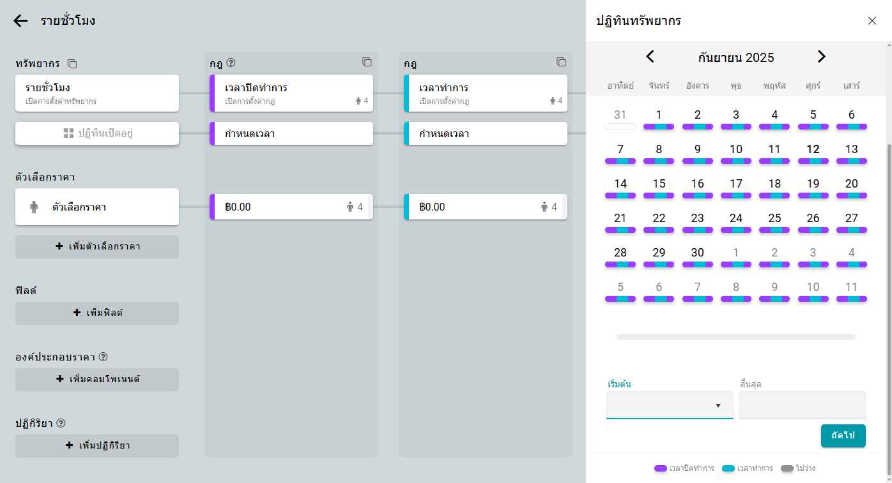
Task: Click the เพิ่มฟิลด์ button
Action: 97,313
